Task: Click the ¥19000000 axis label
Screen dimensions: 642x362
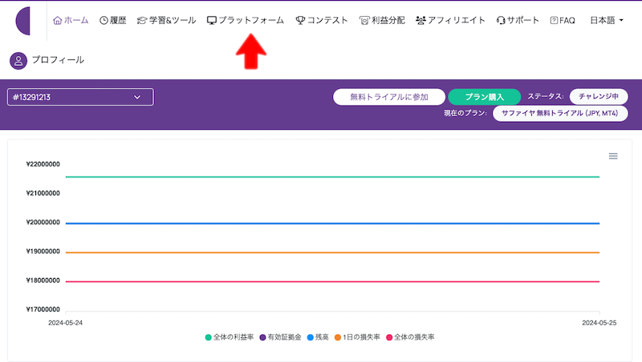Action: pos(43,251)
